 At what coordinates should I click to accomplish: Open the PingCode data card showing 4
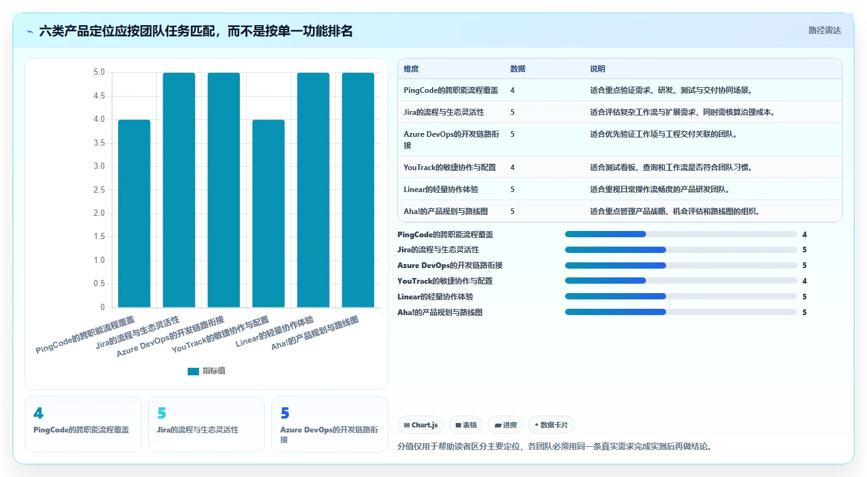83,424
